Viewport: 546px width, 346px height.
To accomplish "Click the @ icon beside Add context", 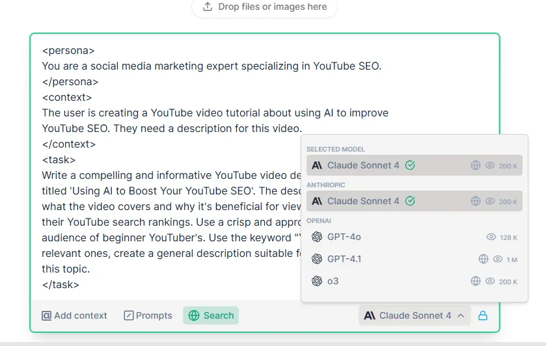I will click(x=46, y=315).
